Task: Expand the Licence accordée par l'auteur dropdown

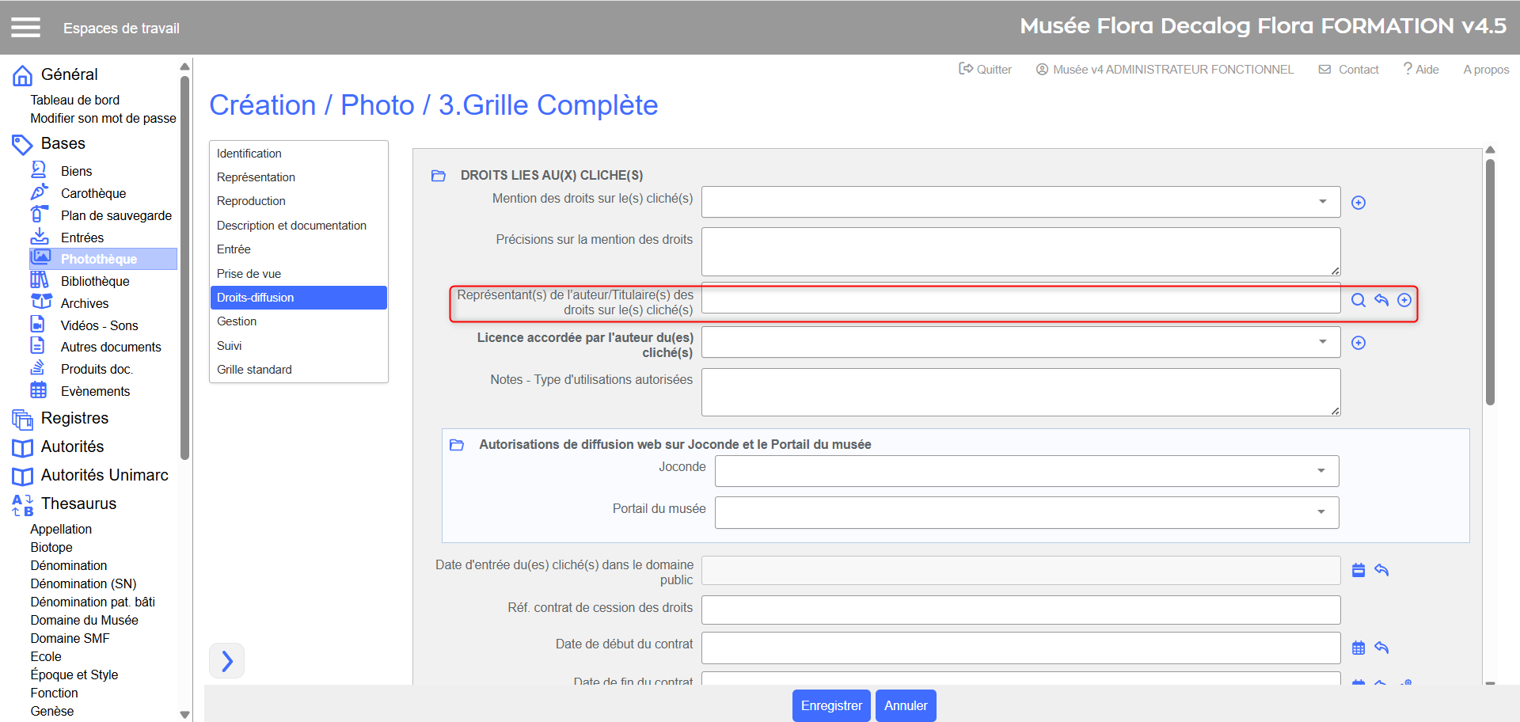Action: (1322, 342)
